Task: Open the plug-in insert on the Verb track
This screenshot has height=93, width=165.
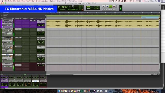Action: tap(18, 55)
